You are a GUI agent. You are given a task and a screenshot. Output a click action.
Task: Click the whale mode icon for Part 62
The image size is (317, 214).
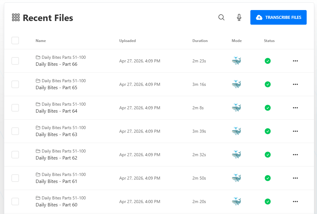pyautogui.click(x=236, y=155)
